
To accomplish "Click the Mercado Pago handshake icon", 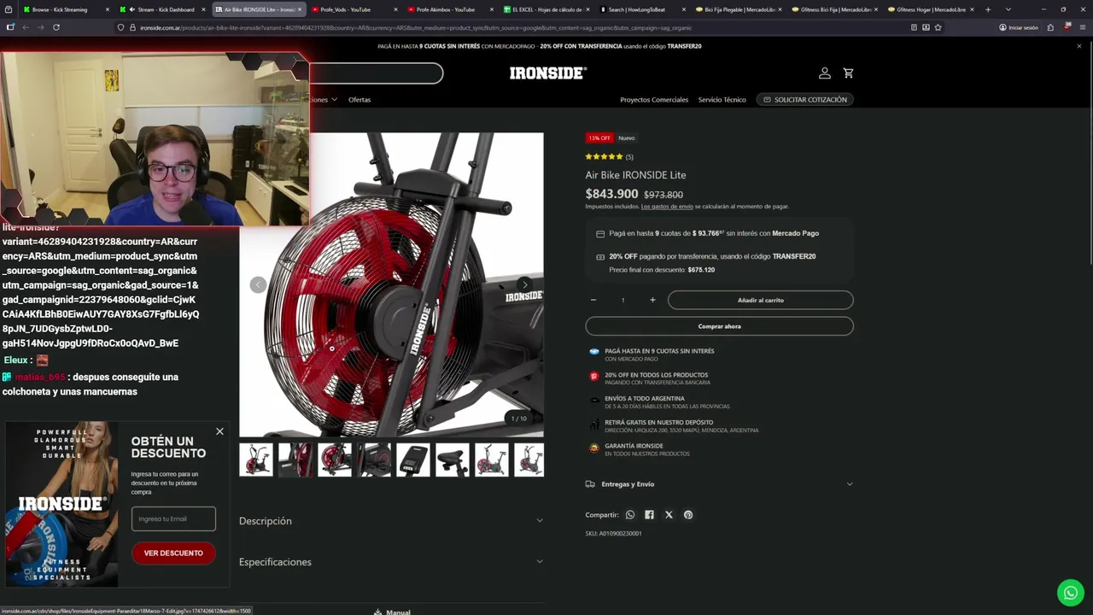I will pyautogui.click(x=594, y=351).
